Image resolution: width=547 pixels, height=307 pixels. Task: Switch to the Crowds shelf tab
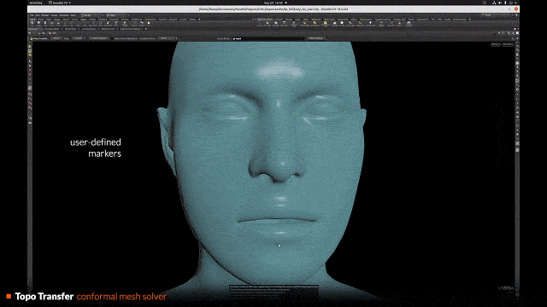coord(447,19)
